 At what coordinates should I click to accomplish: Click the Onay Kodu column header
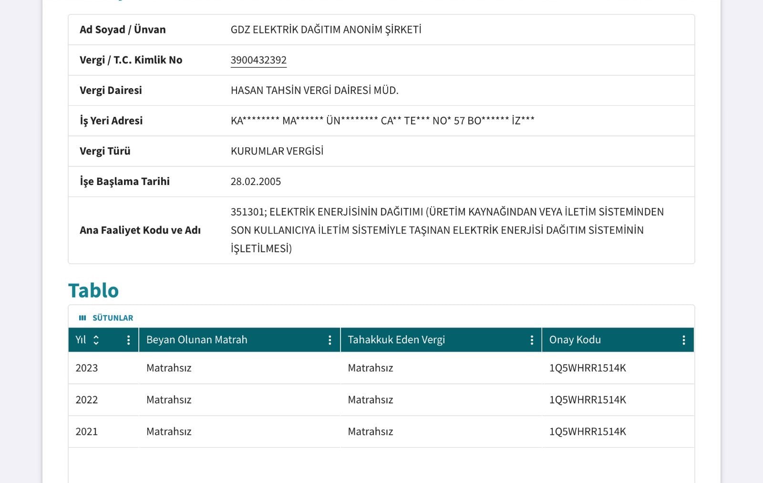tap(618, 339)
